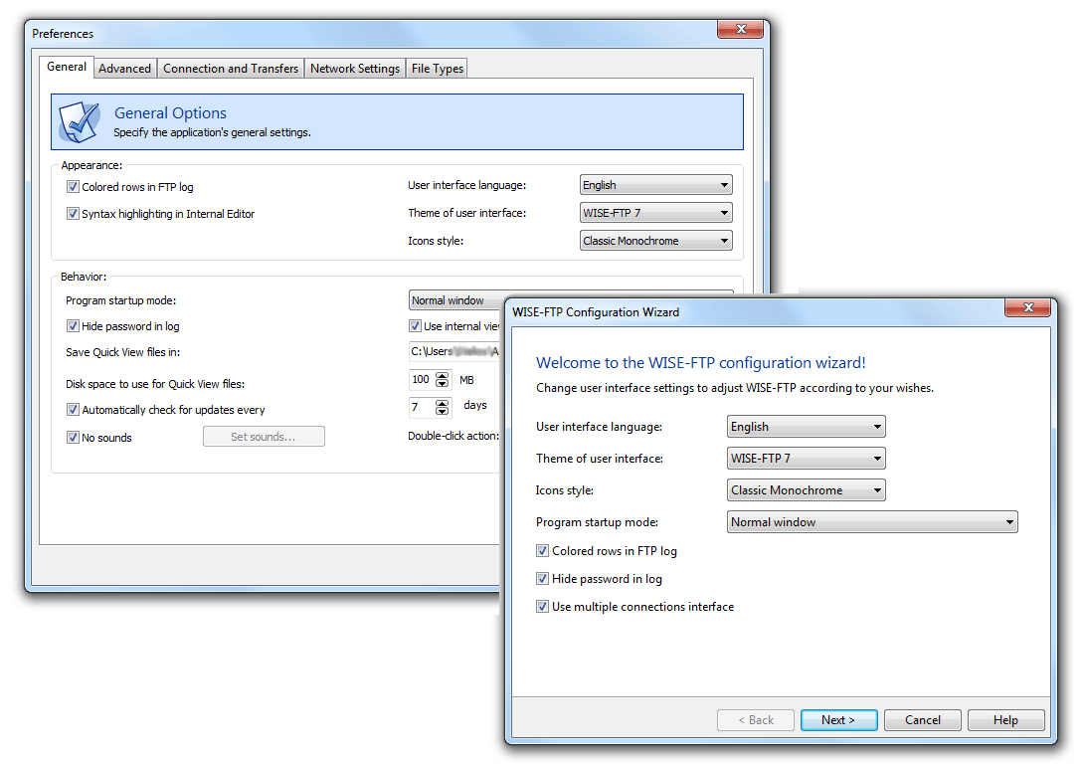Toggle Use internal viewer checkbox
This screenshot has width=1084, height=766.
(415, 325)
